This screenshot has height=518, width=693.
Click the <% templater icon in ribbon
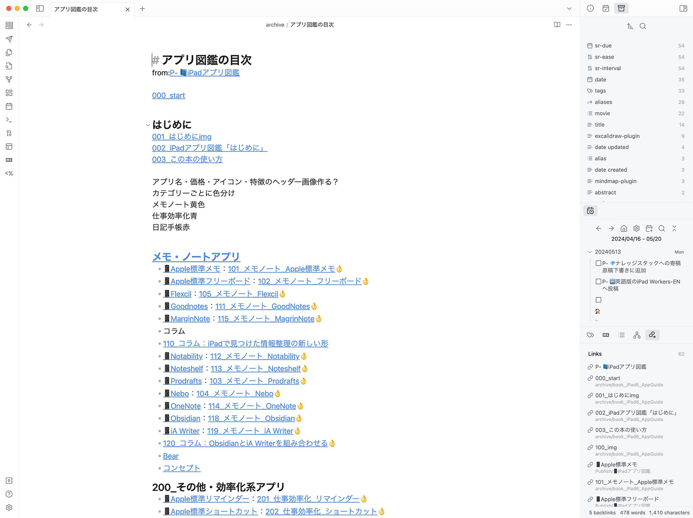[9, 174]
